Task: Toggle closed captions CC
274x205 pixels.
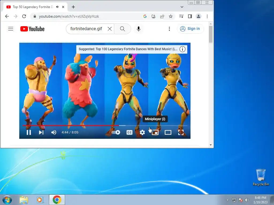Action: (x=130, y=132)
